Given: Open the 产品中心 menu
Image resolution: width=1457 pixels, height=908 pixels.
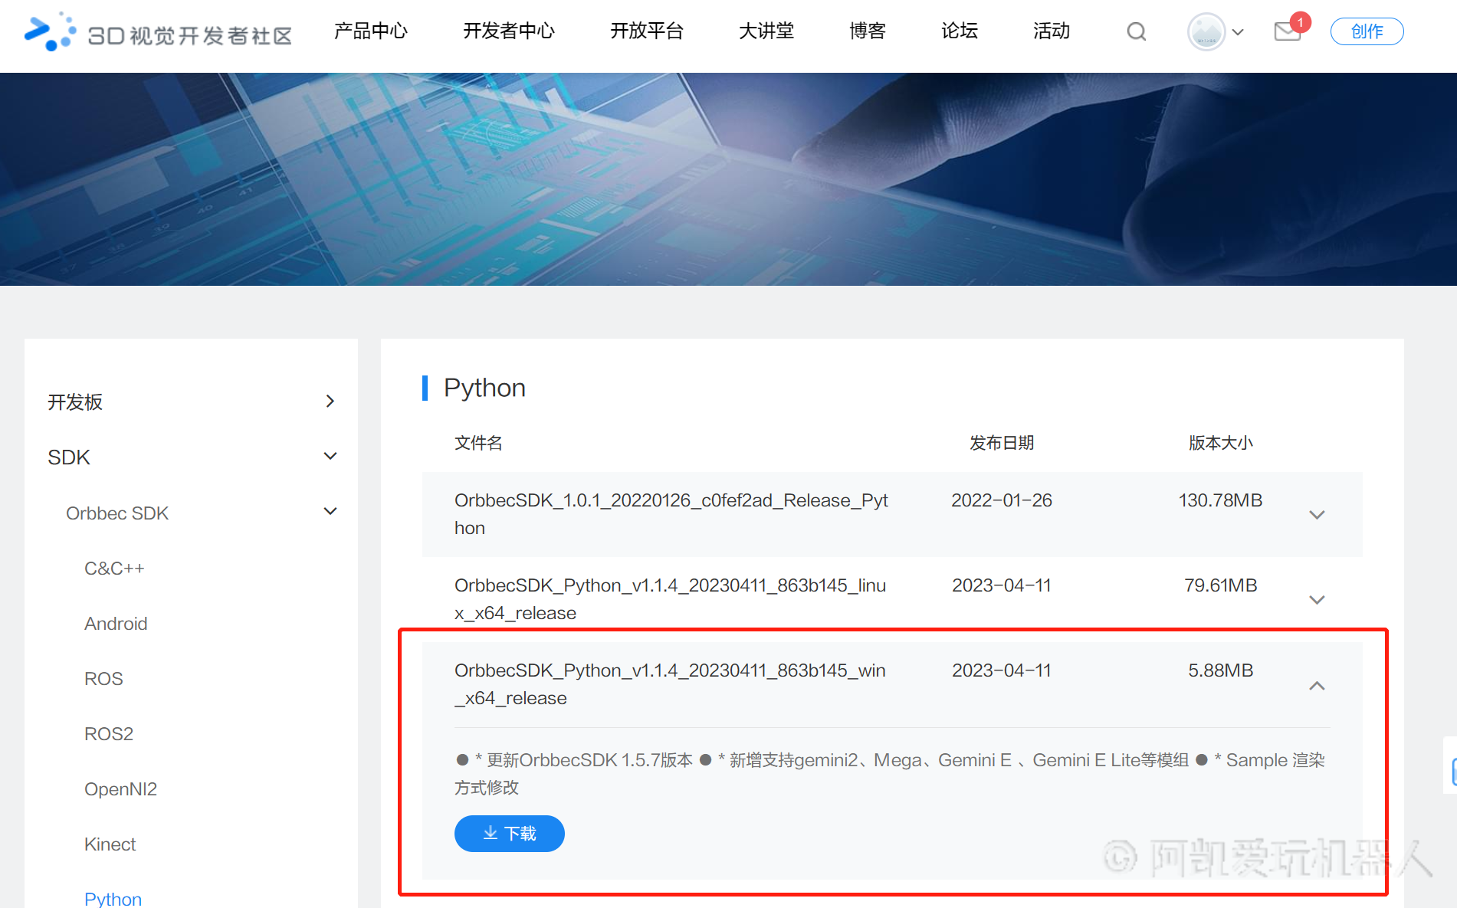Looking at the screenshot, I should pos(371,31).
